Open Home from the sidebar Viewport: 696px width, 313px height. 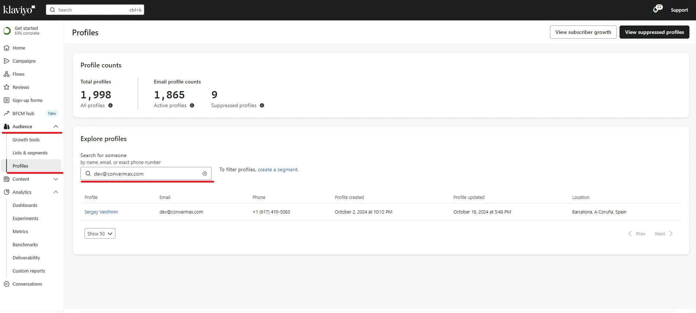point(19,48)
